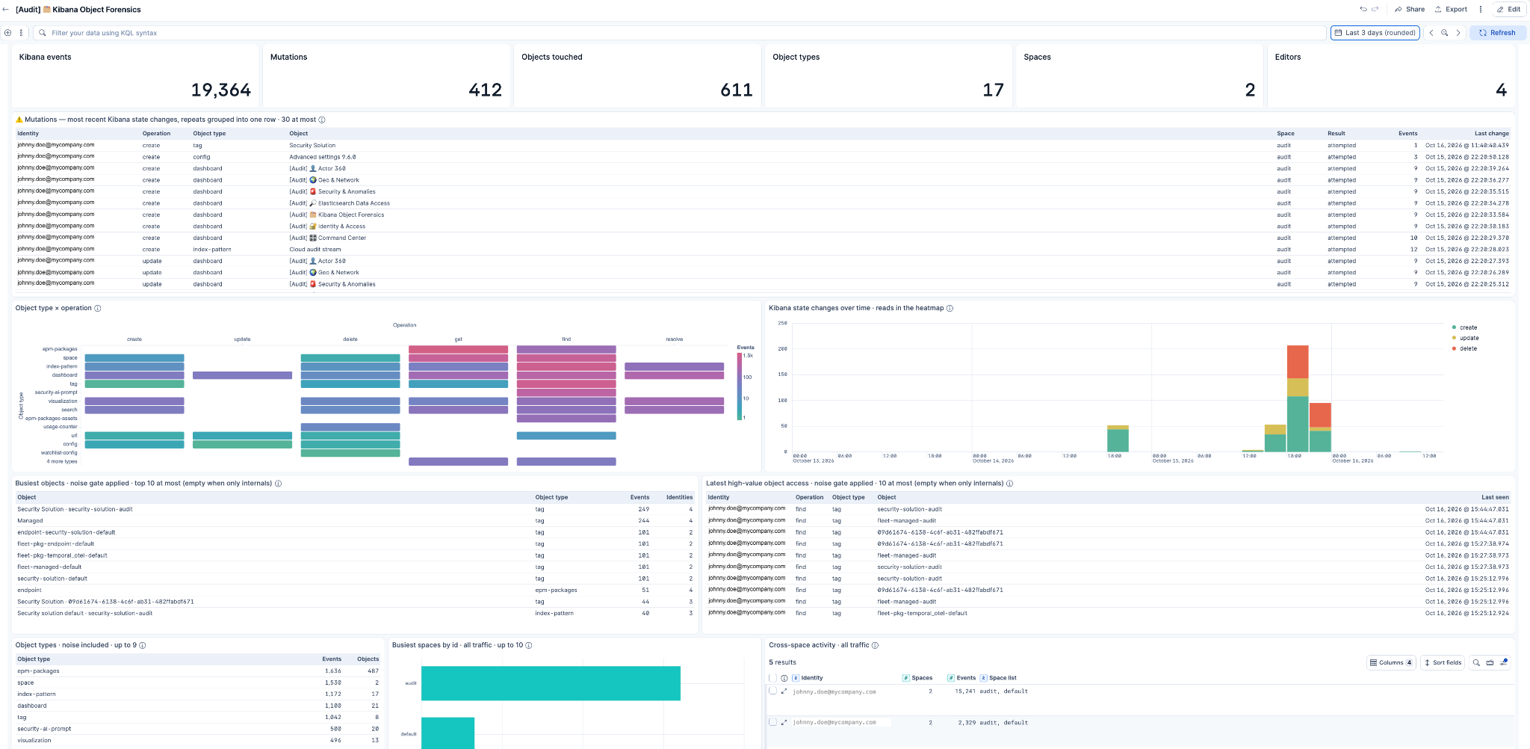Show info for Cross-space activity panel
The image size is (1530, 749).
[x=876, y=645]
